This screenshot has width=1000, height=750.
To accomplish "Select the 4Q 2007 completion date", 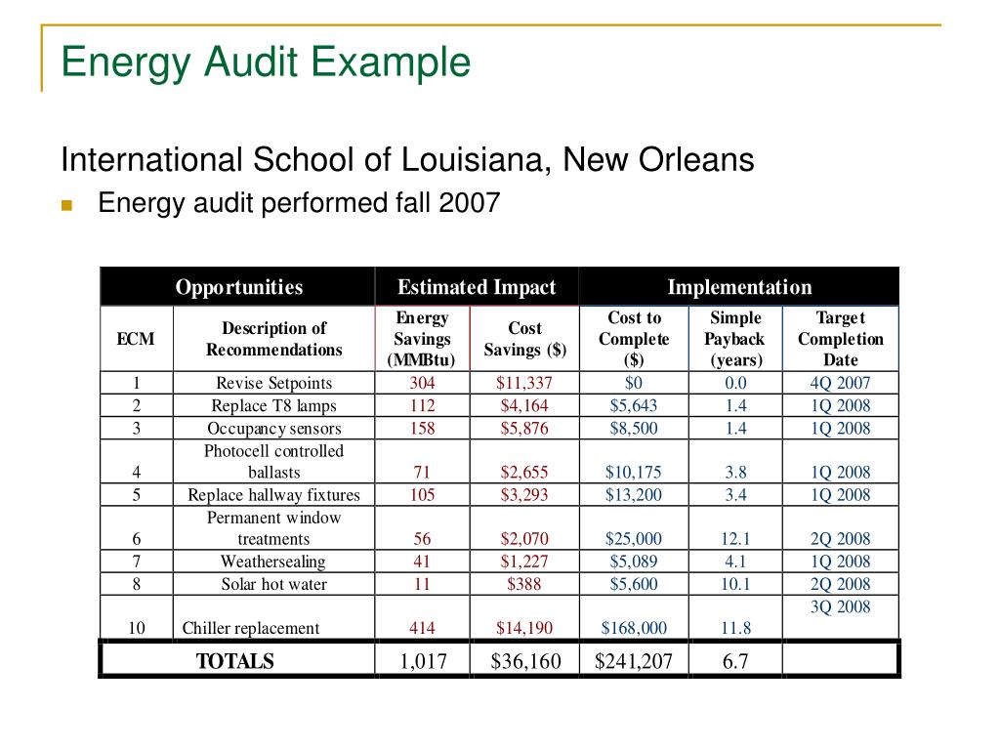I will click(841, 383).
